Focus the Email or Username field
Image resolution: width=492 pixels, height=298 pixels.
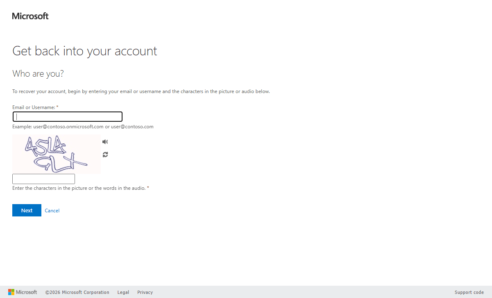coord(68,116)
